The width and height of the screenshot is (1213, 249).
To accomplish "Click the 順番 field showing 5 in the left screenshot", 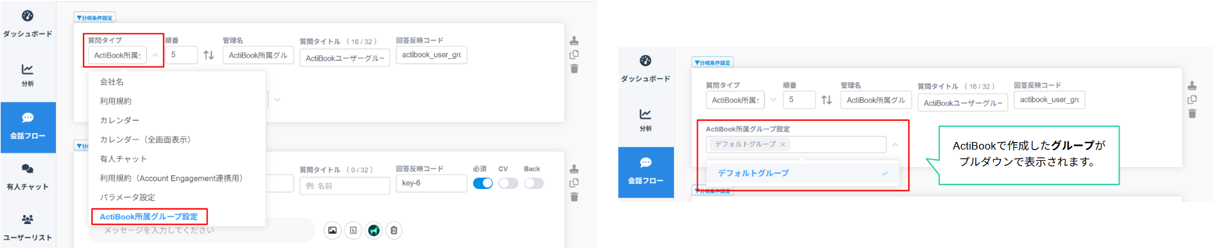I will (181, 55).
